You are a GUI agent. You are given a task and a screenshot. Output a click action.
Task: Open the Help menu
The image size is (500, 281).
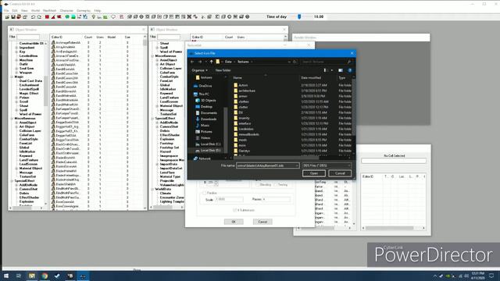[98, 10]
